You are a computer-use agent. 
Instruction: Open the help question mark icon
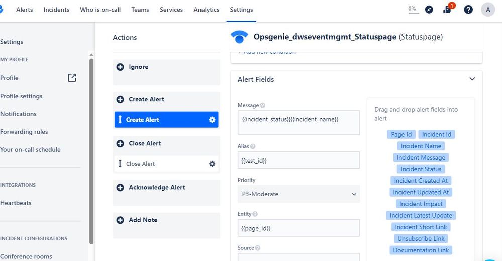coord(468,10)
